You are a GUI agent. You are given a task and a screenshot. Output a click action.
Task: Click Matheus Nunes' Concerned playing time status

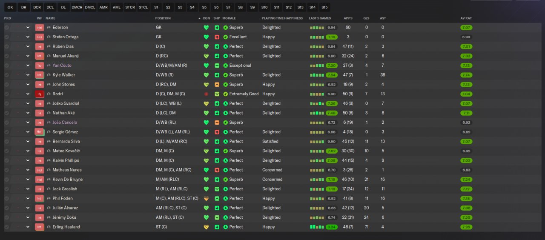272,170
